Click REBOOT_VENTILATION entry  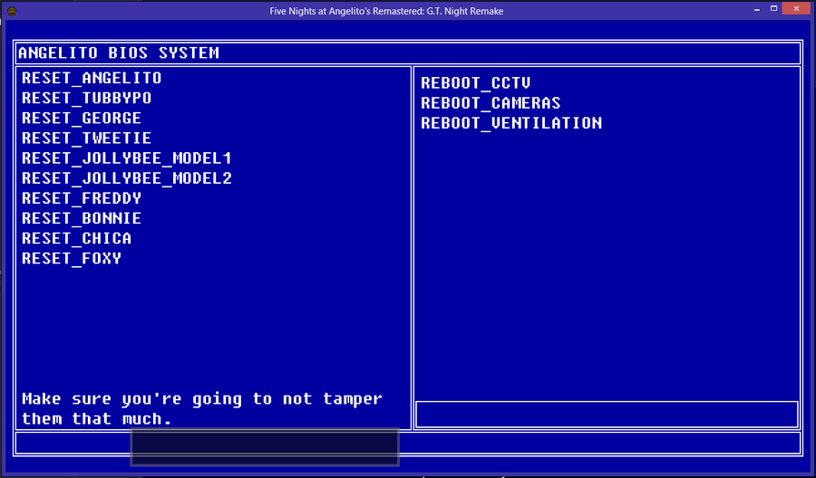click(511, 123)
